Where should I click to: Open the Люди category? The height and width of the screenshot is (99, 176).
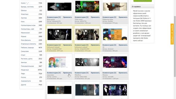[x=23, y=73]
